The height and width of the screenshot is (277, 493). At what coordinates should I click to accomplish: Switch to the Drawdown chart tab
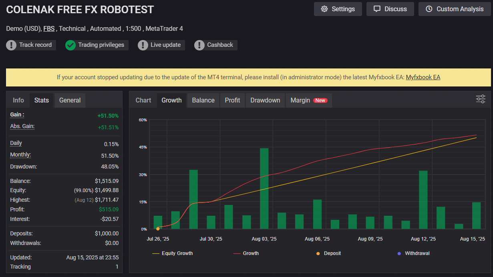point(265,100)
